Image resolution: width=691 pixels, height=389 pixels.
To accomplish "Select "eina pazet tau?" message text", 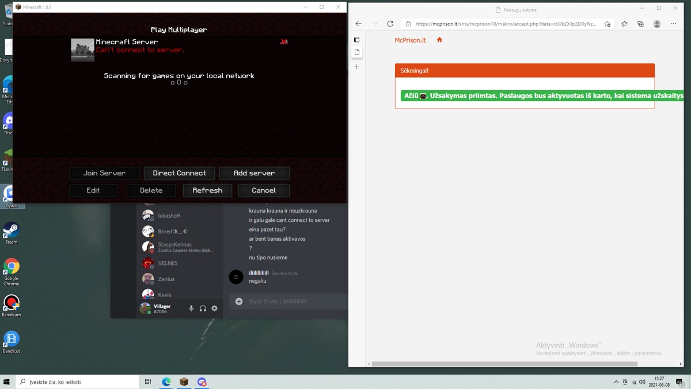I will tap(267, 229).
